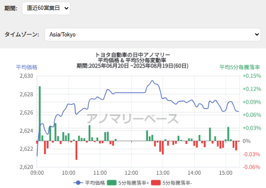Image resolution: width=266 pixels, height=188 pixels.
Task: Click the 2,630 left axis label
Action: [27, 76]
